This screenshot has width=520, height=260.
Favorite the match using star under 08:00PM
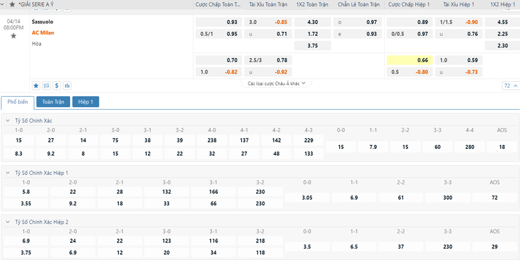coord(13,36)
